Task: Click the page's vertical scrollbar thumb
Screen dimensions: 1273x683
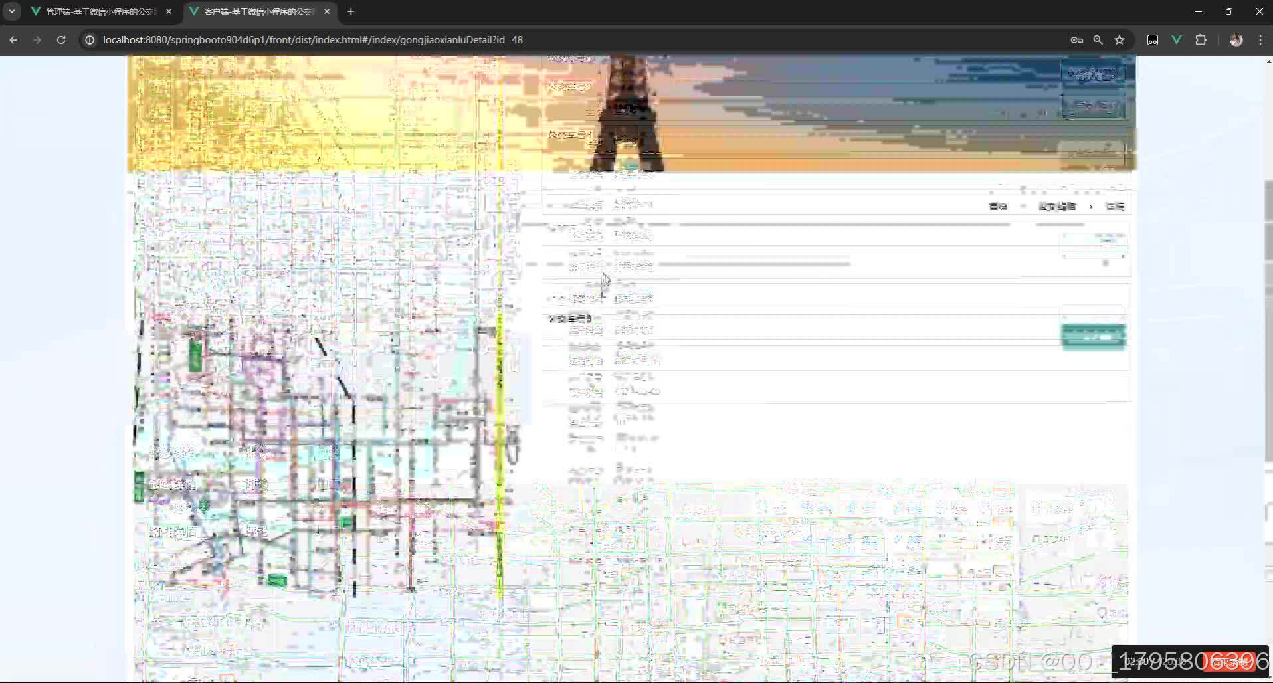Action: click(x=1269, y=320)
